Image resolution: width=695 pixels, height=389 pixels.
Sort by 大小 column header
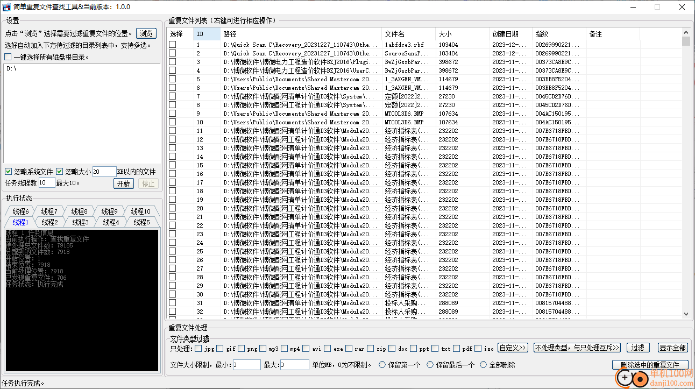tap(462, 34)
